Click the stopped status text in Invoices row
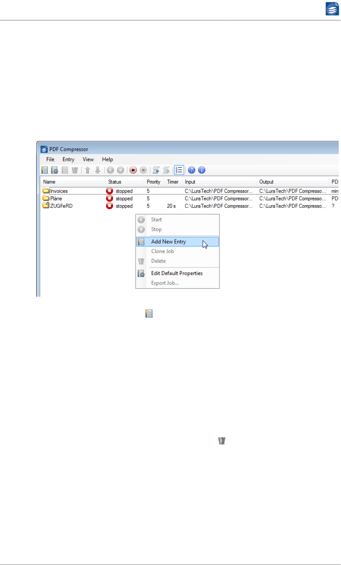 tap(124, 191)
